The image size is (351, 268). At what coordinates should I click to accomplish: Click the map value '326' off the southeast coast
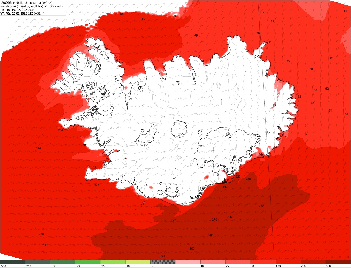pos(238,176)
